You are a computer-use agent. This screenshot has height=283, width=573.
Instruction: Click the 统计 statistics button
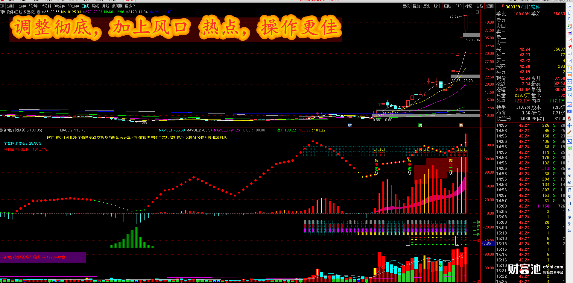click(x=437, y=6)
